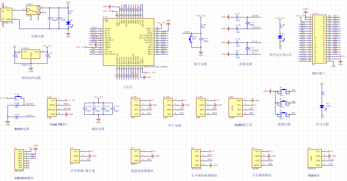Viewport: 347px width, 181px height.
Task: Click the S_LDO1 regulator block
Action: pos(31,54)
